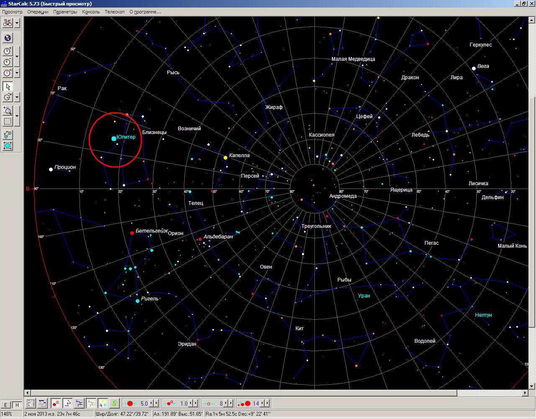Click the horizontal scrollbar below the sky map
Image resolution: width=536 pixels, height=419 pixels.
tap(276, 393)
